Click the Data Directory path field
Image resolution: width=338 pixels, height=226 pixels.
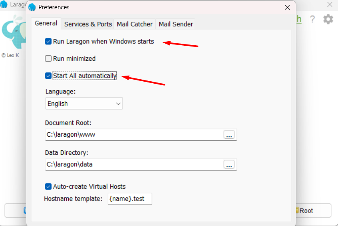coord(133,165)
